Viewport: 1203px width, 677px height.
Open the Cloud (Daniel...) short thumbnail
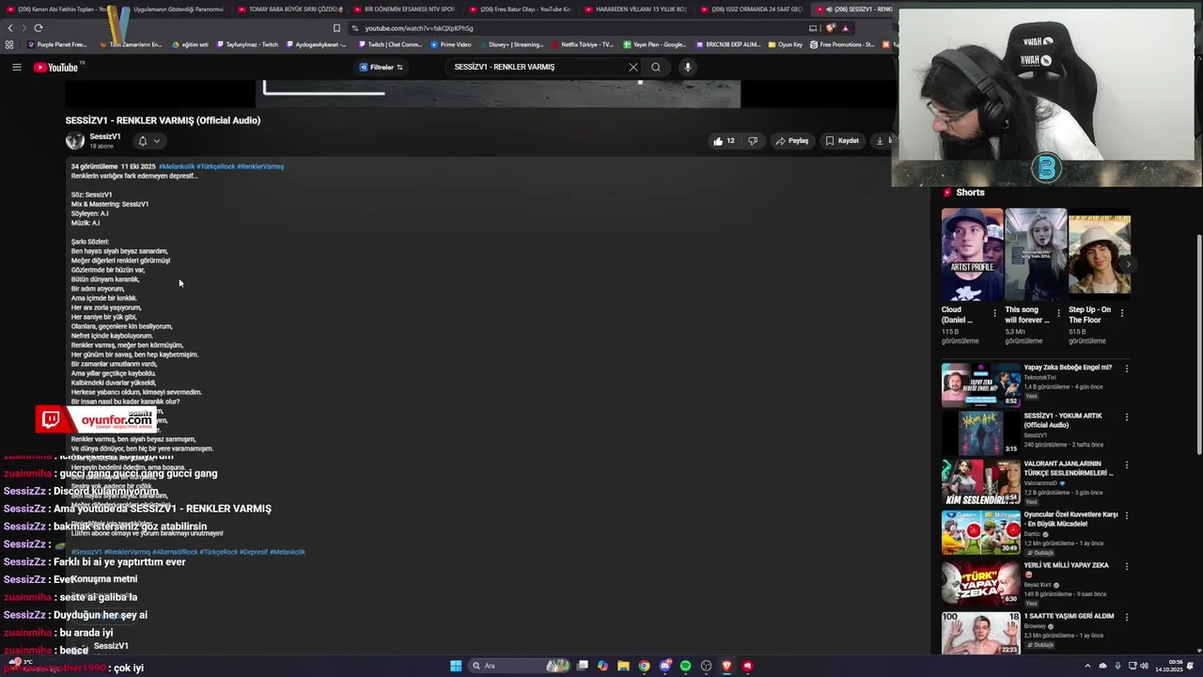click(972, 254)
